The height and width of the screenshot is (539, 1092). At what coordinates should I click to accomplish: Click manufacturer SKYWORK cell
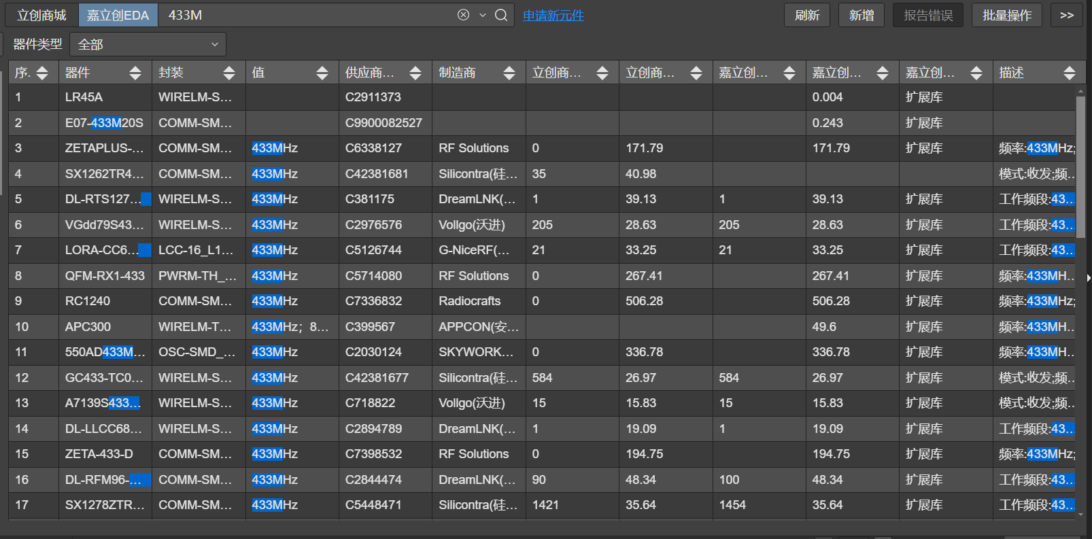tap(479, 352)
